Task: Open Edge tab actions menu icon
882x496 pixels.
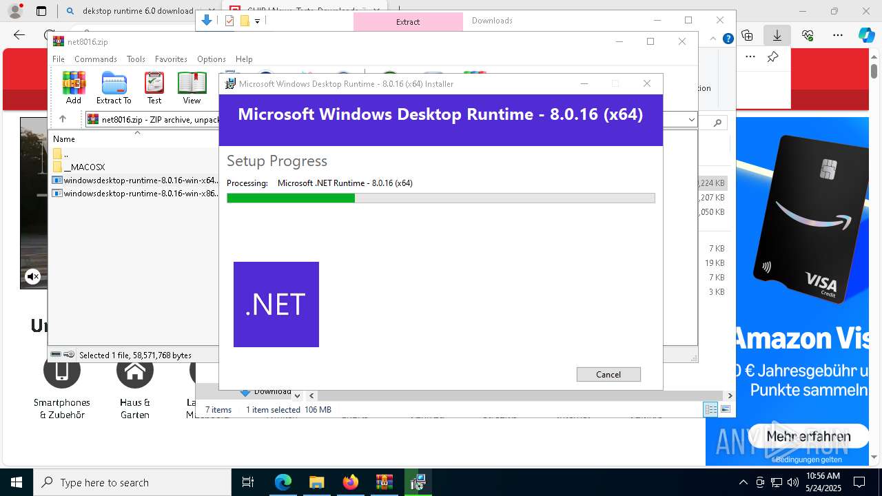Action: click(41, 11)
